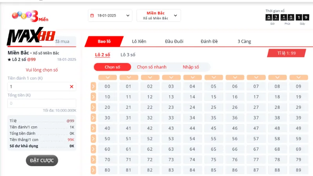Pick number 09

[x=299, y=86]
